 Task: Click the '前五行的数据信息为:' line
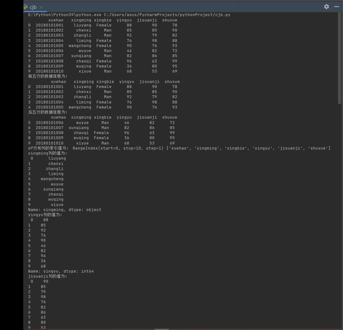(x=48, y=76)
